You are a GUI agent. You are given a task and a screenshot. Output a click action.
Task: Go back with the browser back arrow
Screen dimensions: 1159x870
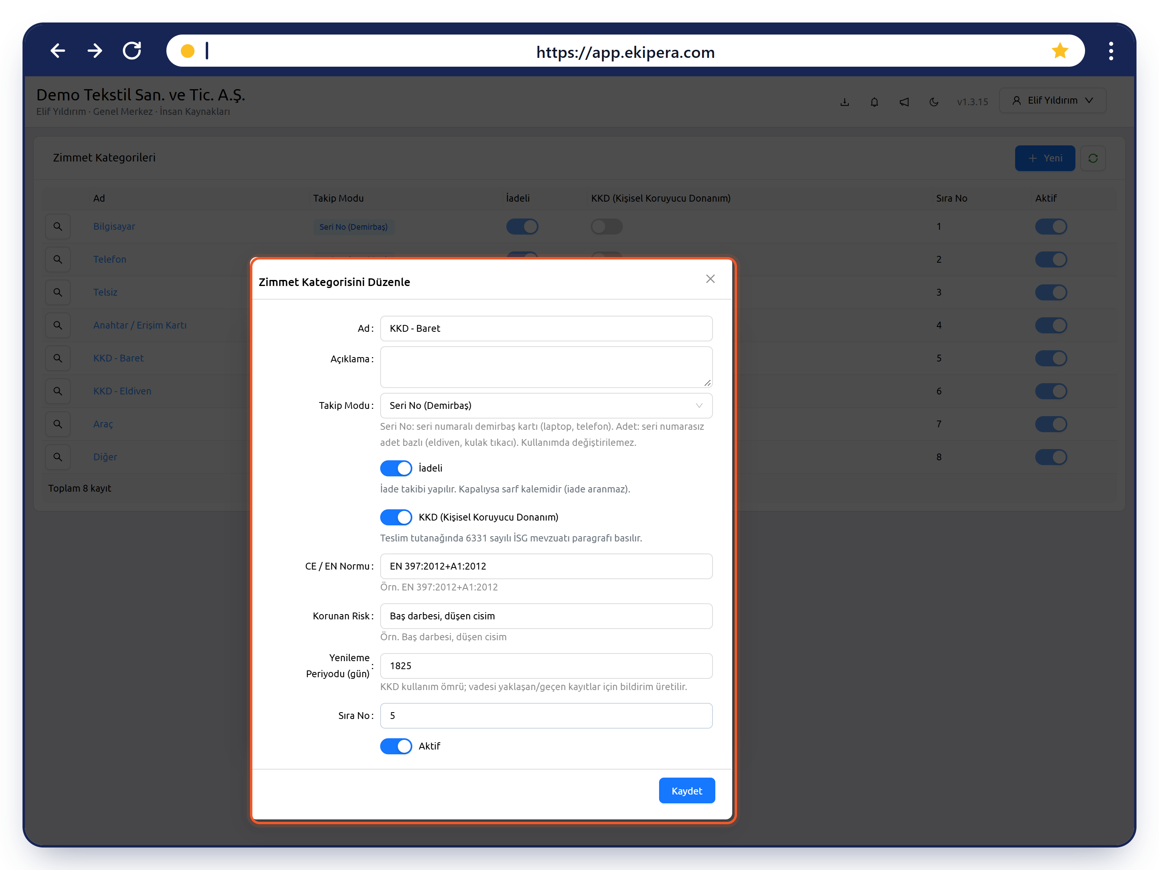[x=57, y=51]
